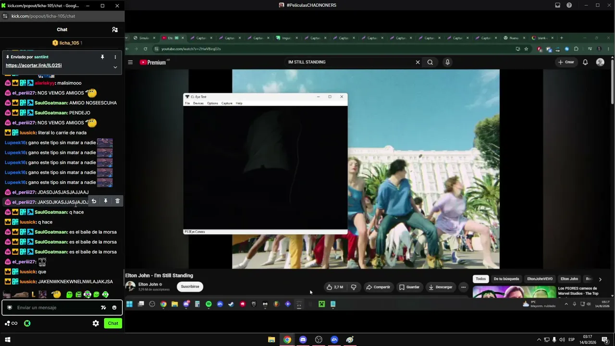615x346 pixels.
Task: Save the video with Guardar
Action: 410,287
